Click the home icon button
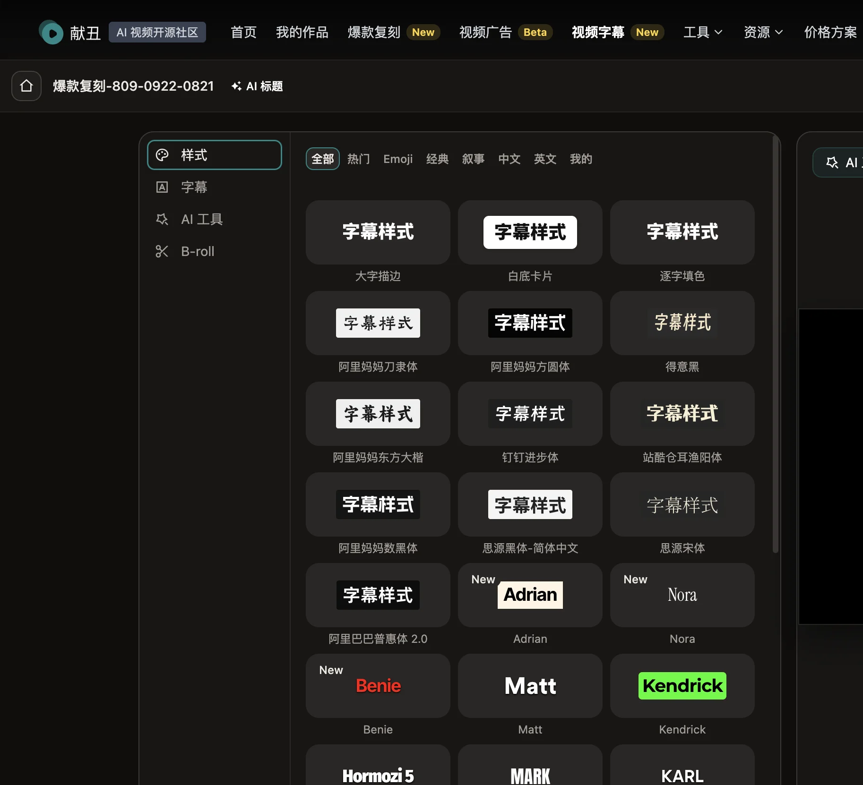 [x=26, y=86]
